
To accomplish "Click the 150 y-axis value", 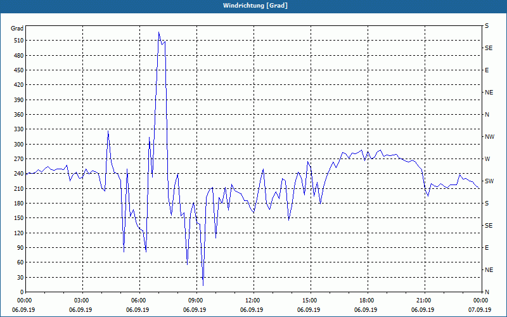I will point(19,218).
